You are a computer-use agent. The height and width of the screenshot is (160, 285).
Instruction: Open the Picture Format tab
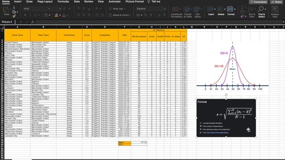pos(134,1)
